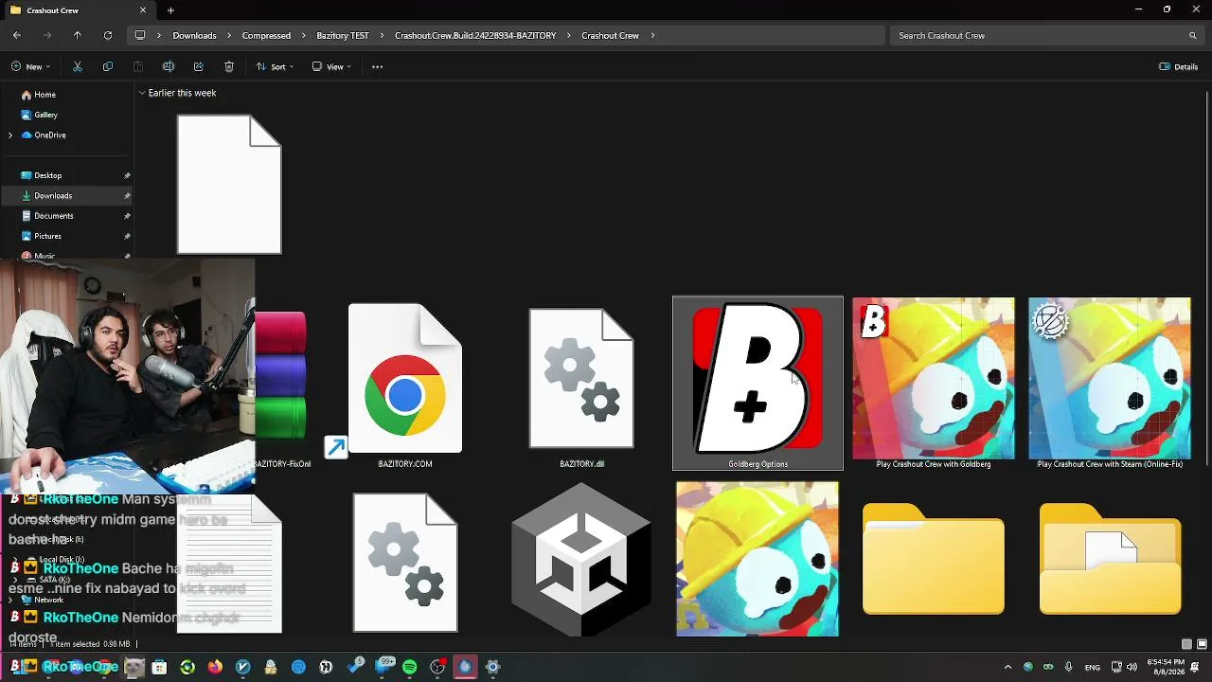
Task: Open Gallery in the navigation pane
Action: 45,115
